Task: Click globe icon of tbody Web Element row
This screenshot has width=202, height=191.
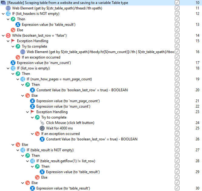Action: (x=23, y=52)
